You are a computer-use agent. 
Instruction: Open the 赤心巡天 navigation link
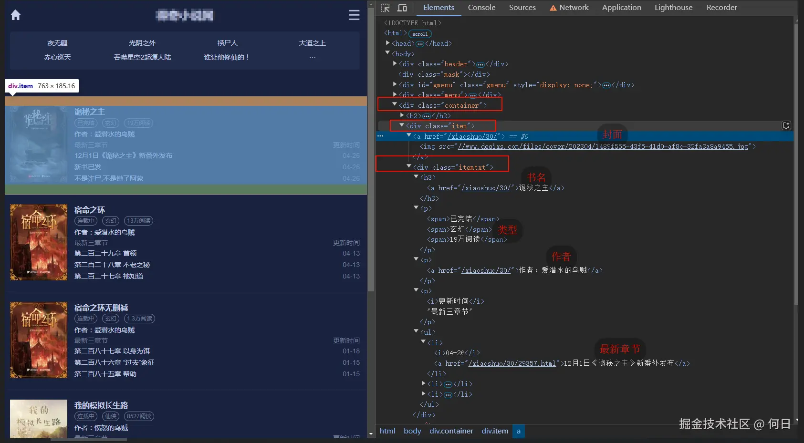coord(57,57)
